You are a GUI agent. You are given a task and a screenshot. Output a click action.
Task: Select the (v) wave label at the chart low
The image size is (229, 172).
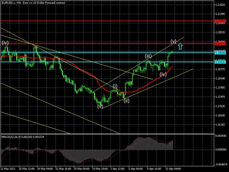(100, 107)
